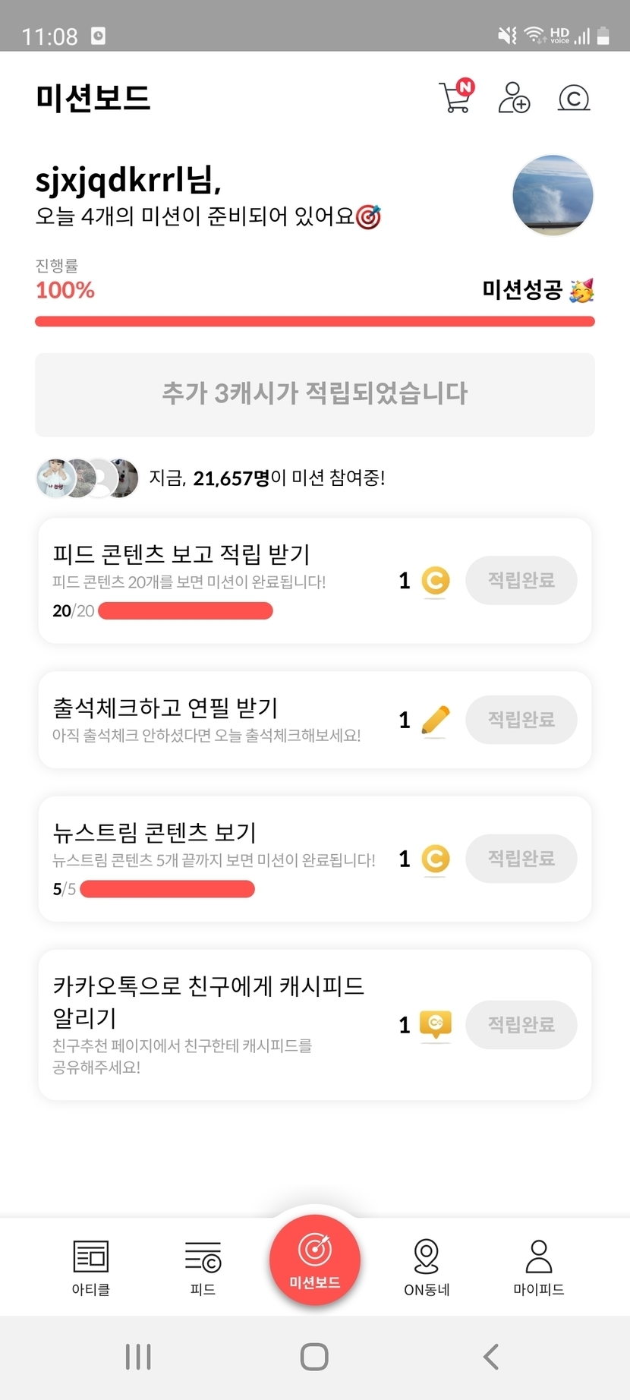Image resolution: width=630 pixels, height=1400 pixels.
Task: Open the profile picture thumbnail
Action: [x=553, y=194]
